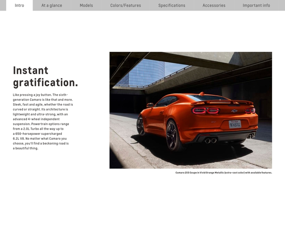Click the Camaro 2SS Coupe caption text
Image resolution: width=285 pixels, height=227 pixels.
(224, 173)
